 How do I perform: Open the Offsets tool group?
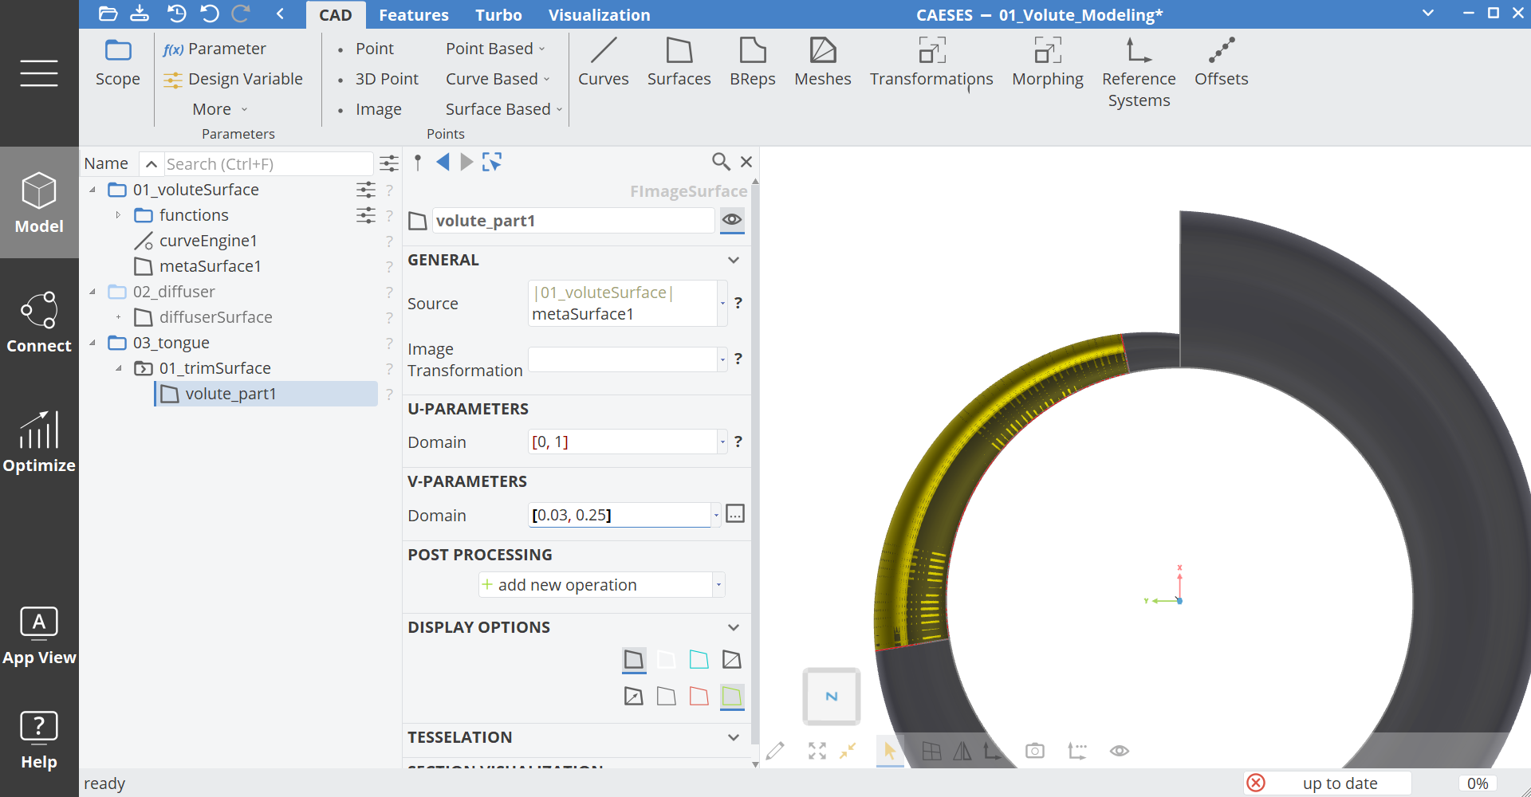tap(1222, 62)
